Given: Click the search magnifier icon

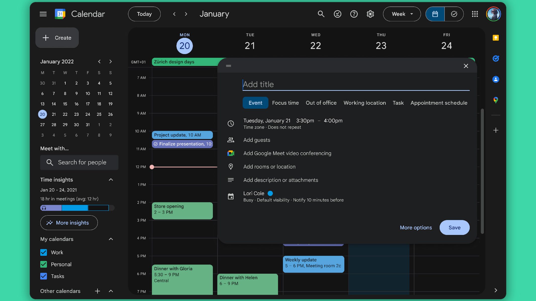Looking at the screenshot, I should [321, 14].
